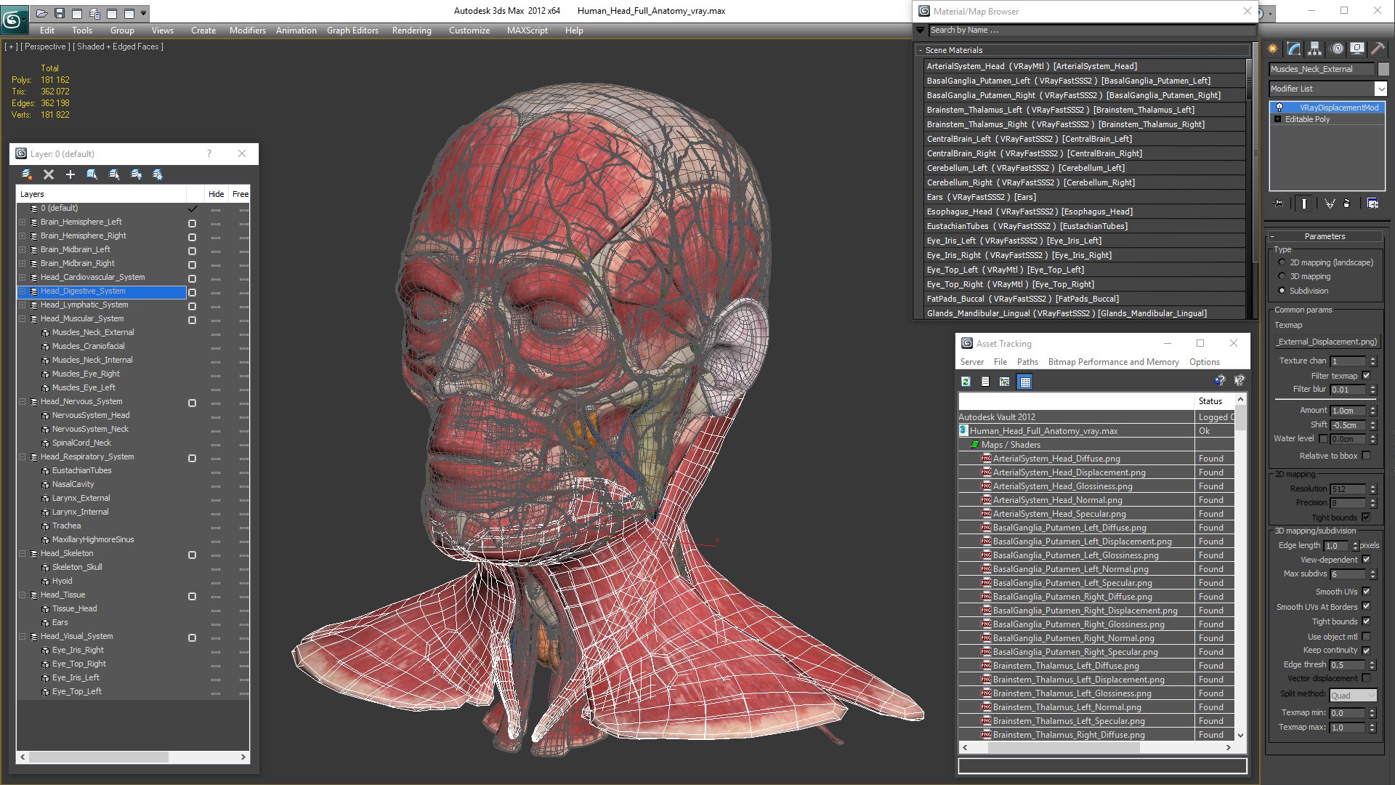This screenshot has height=785, width=1395.
Task: Click Select Highlighted Objects and Layers icon
Action: pyautogui.click(x=92, y=174)
